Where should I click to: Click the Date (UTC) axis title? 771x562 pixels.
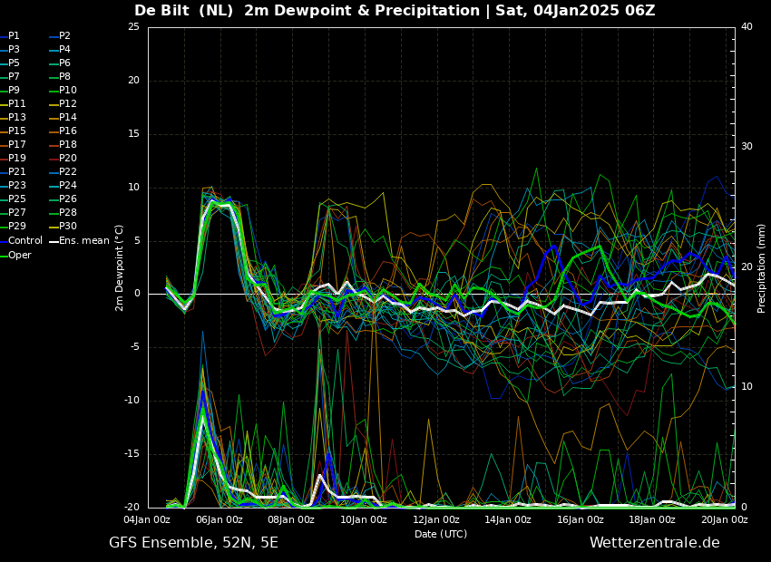441,534
